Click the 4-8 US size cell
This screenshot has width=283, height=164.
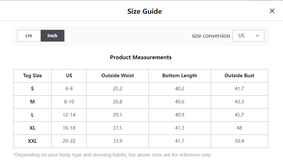[69, 89]
